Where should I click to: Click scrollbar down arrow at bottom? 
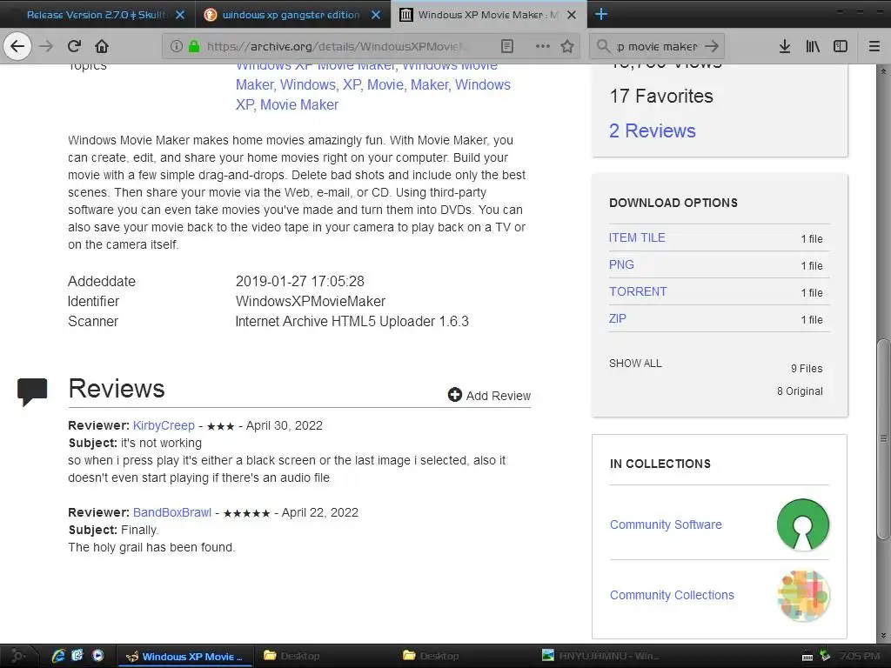click(883, 636)
